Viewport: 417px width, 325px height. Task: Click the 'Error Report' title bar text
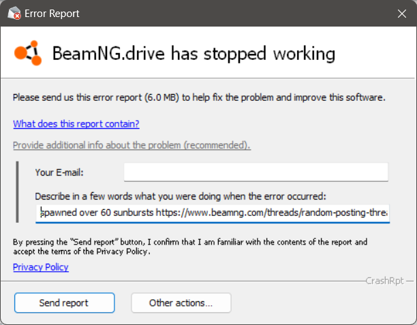(x=52, y=14)
